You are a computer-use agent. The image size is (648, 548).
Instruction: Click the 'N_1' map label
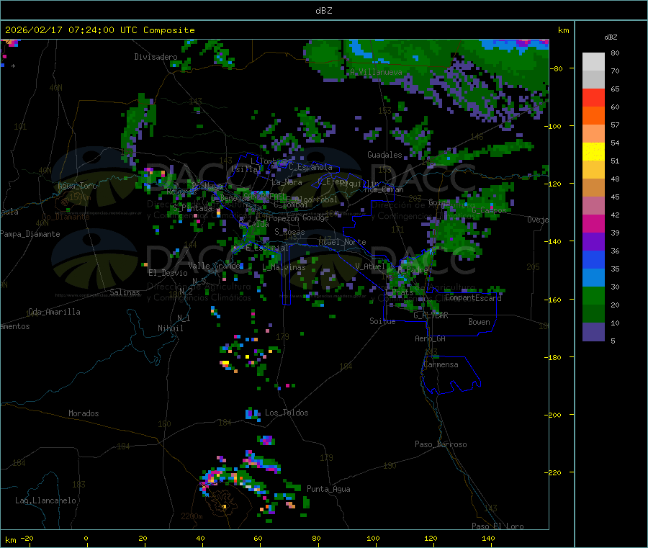[x=184, y=318]
